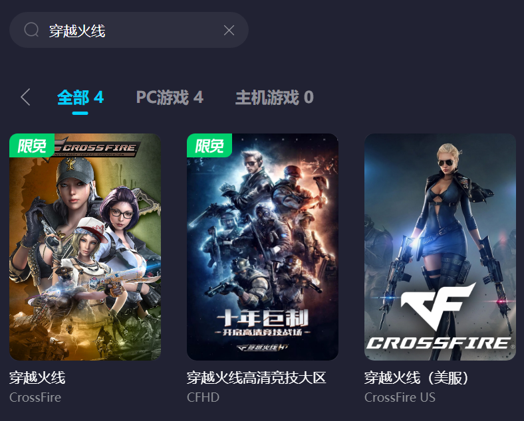Click the 穿越火线（美服）title
Image resolution: width=524 pixels, height=421 pixels.
pos(417,378)
